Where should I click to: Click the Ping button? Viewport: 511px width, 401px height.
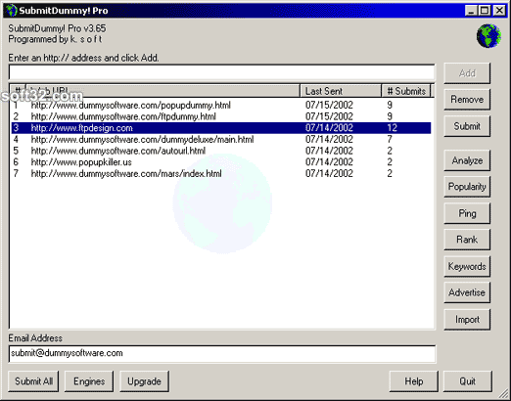click(467, 213)
